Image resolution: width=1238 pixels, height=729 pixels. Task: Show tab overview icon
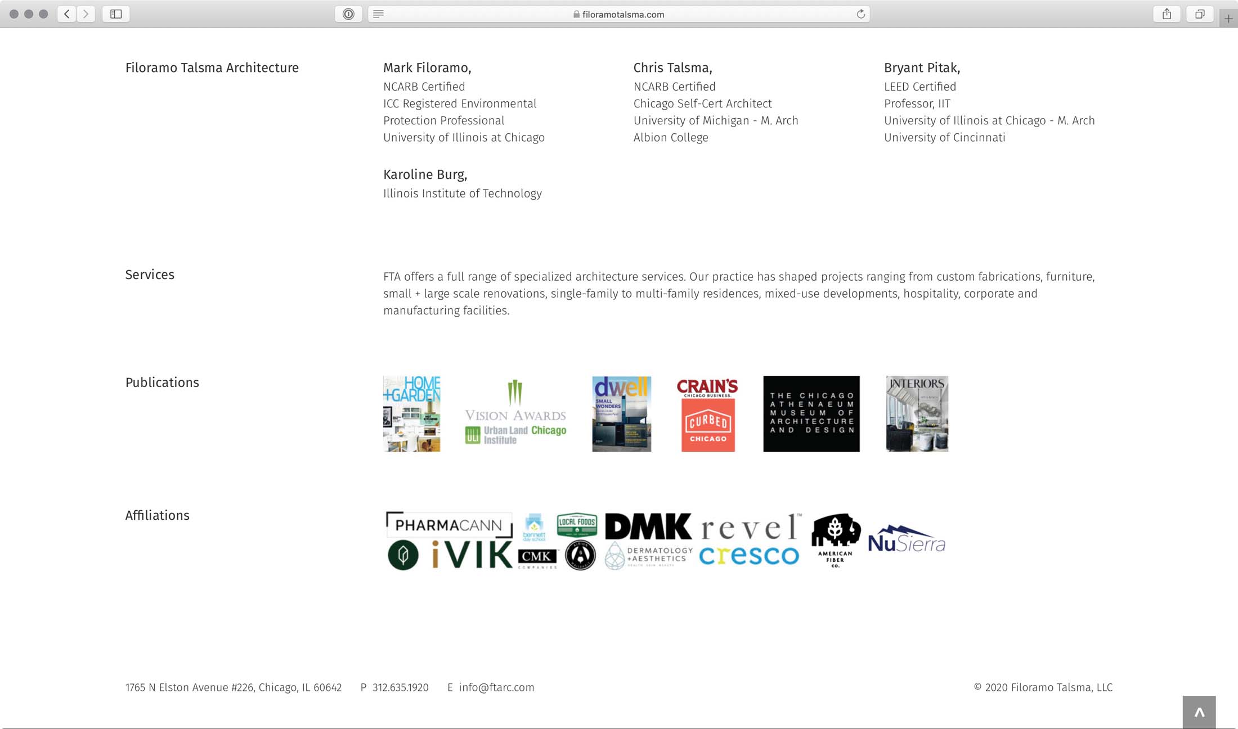pos(1200,14)
